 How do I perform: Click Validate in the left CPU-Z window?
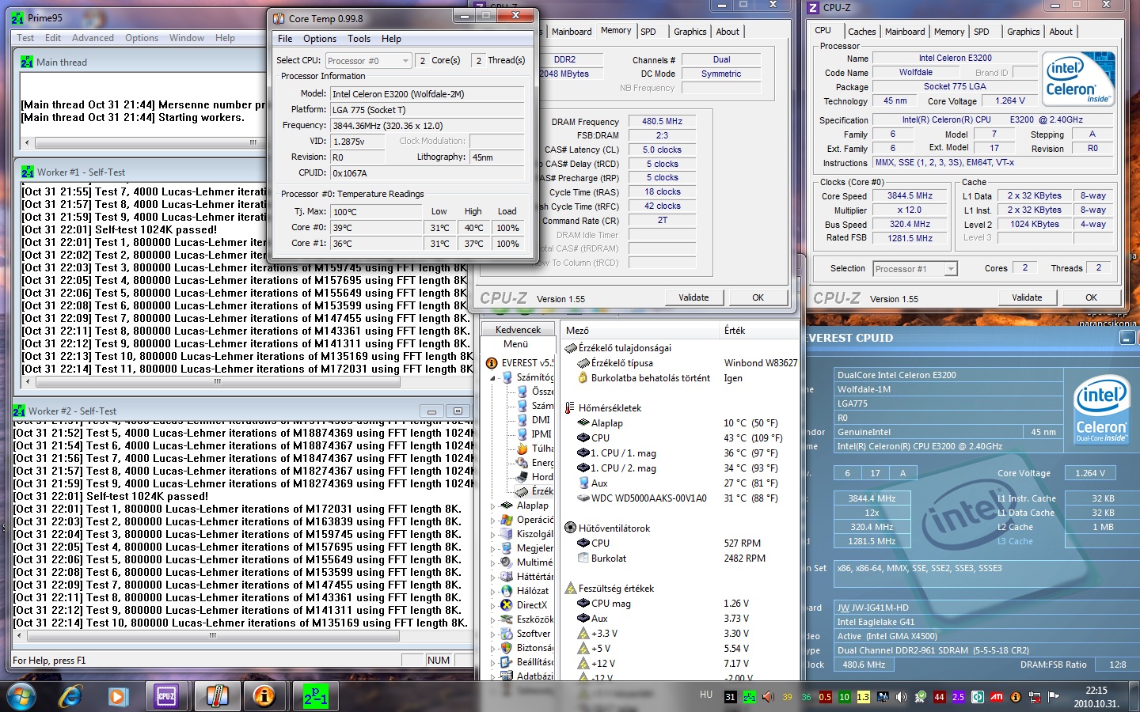point(693,297)
